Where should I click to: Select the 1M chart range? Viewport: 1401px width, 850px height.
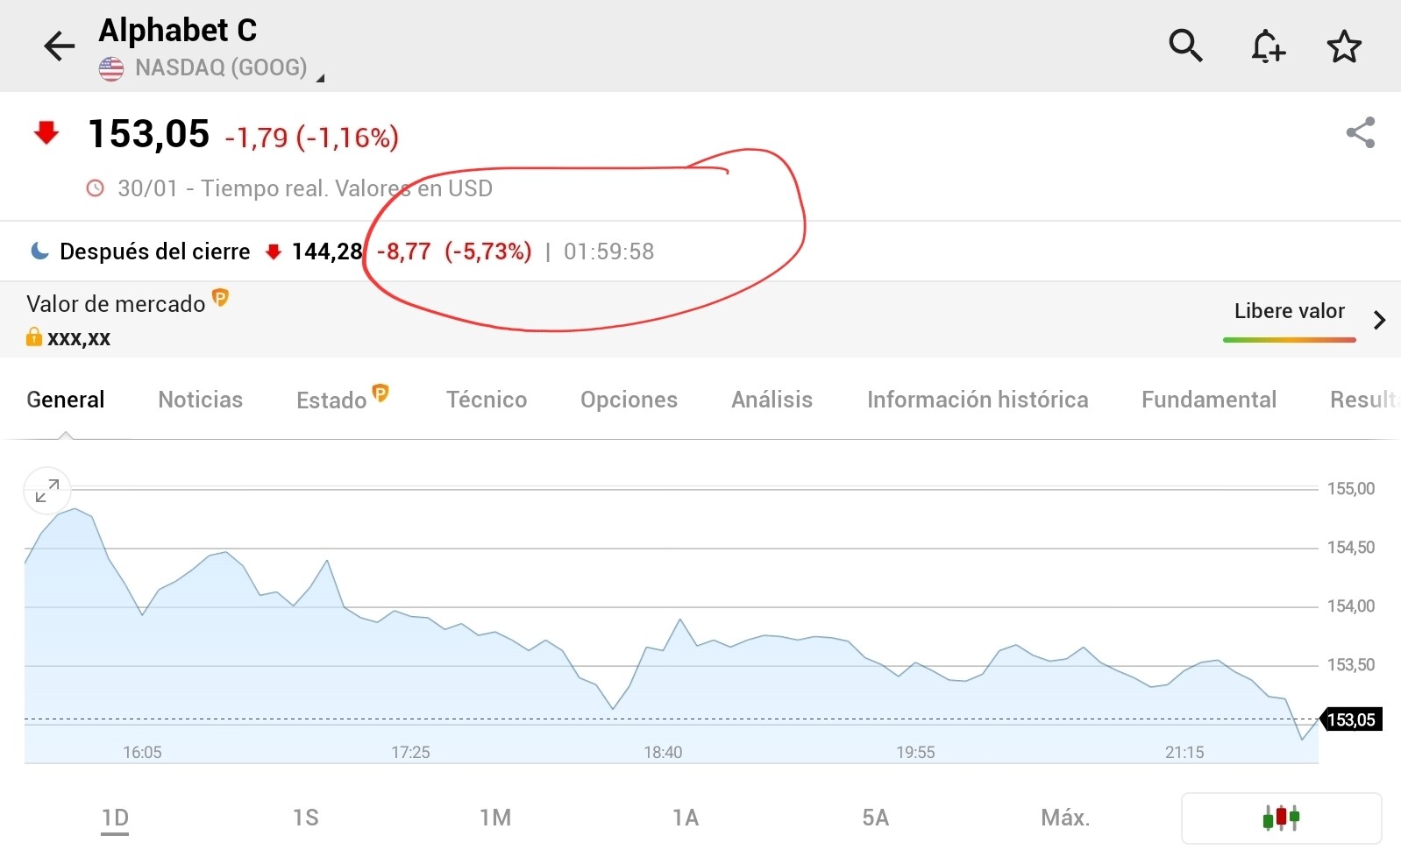[x=495, y=818]
